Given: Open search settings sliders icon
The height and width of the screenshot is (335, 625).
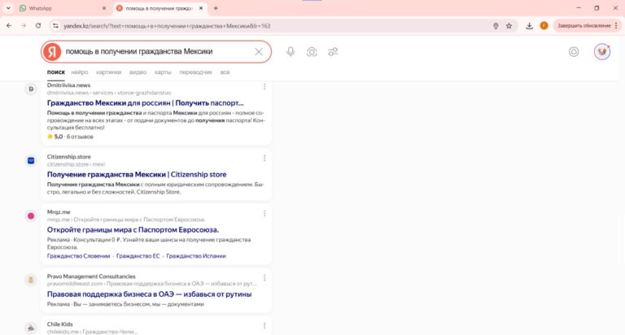Looking at the screenshot, I should 333,51.
